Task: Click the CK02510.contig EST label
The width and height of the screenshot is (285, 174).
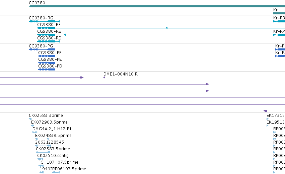Action: (53, 156)
